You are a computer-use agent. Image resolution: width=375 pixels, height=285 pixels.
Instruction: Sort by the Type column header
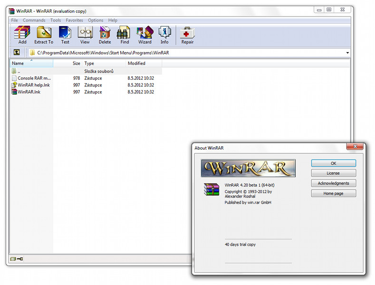[104, 63]
